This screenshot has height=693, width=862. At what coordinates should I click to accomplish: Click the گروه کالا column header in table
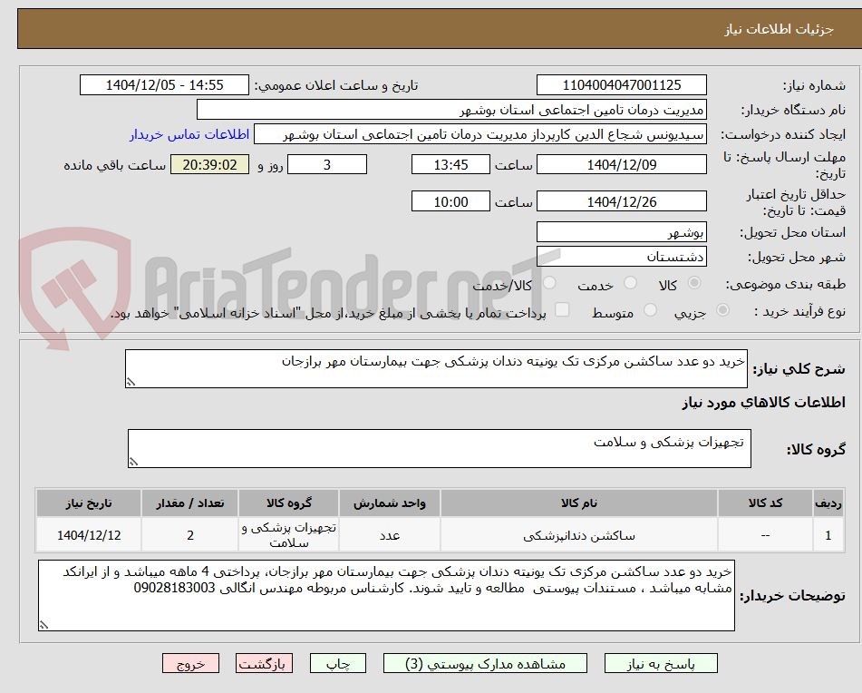[288, 503]
